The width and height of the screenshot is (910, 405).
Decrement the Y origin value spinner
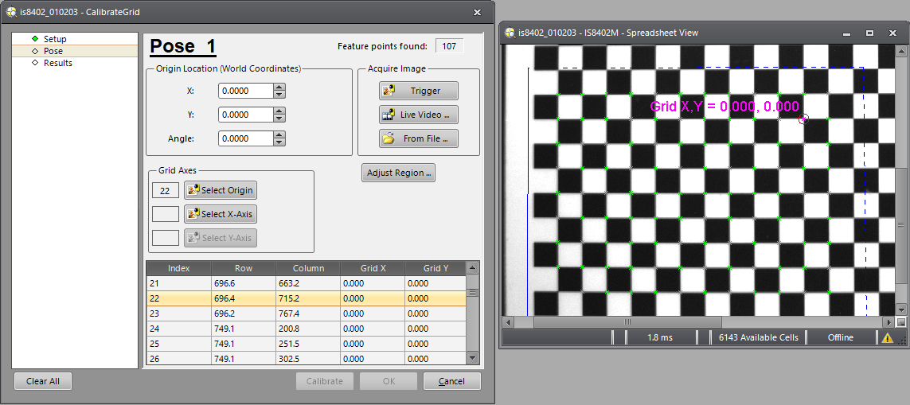pos(279,119)
